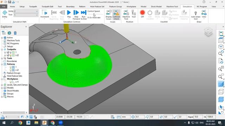225x126 pixels.
Task: Click the isometric cube view icon
Action: (221, 47)
